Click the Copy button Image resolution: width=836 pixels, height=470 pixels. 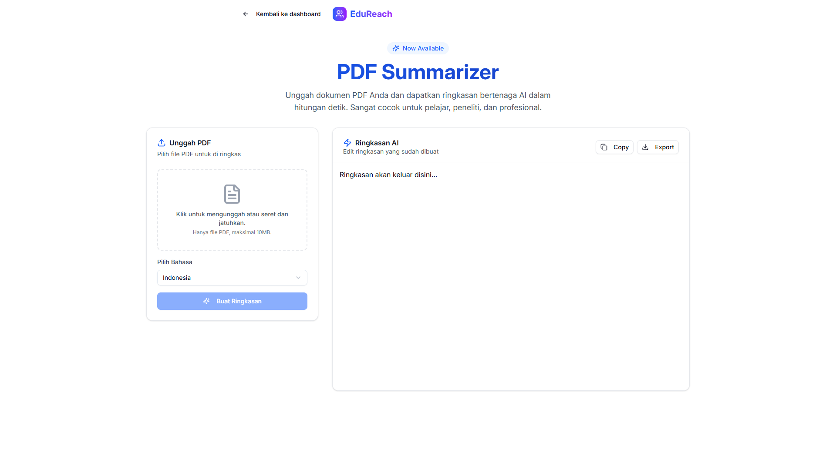point(614,147)
